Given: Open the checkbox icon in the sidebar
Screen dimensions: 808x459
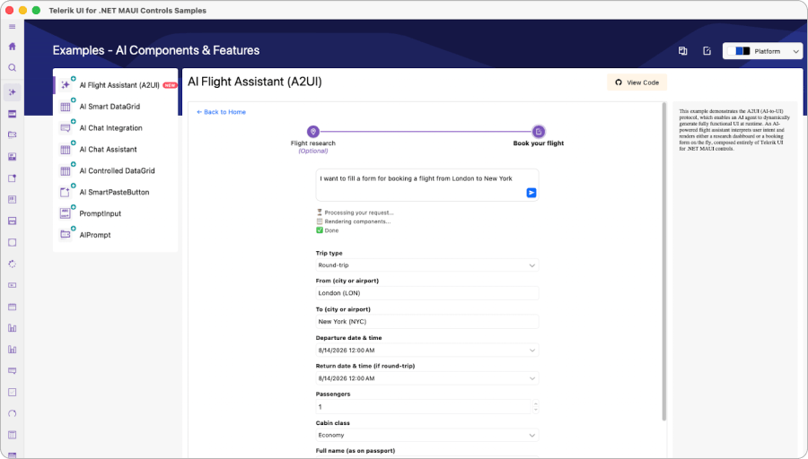Looking at the screenshot, I should click(x=13, y=392).
